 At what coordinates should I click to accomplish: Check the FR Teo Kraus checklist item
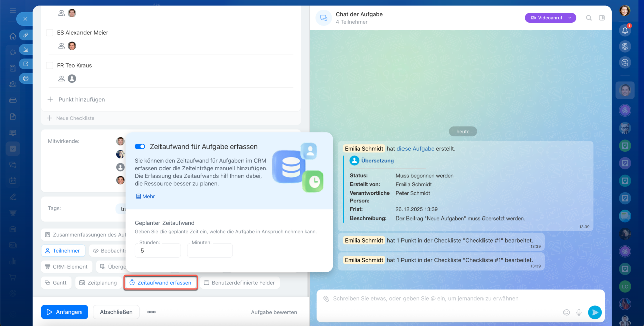point(50,65)
